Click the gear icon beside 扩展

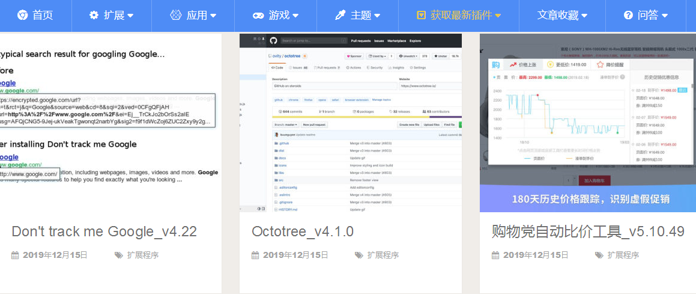94,15
